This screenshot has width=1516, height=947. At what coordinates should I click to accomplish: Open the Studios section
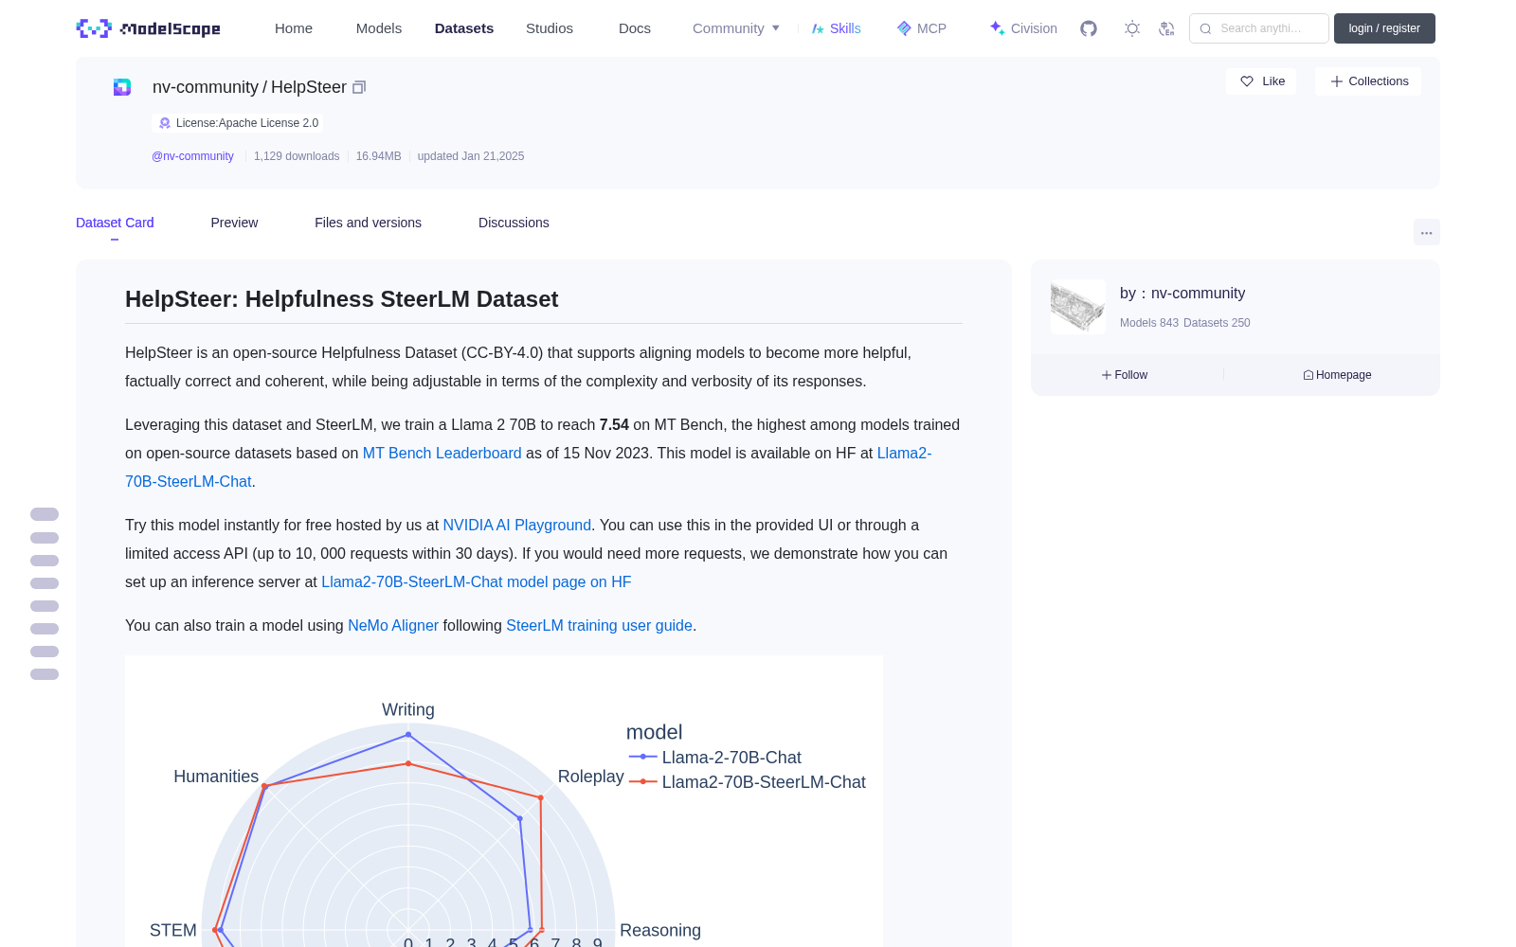(x=550, y=28)
